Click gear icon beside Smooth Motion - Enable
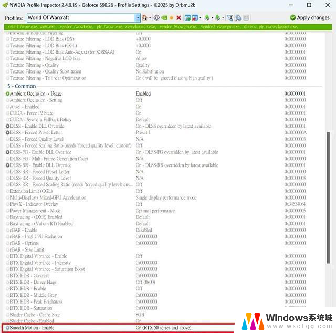336x333 pixels. tap(8, 328)
